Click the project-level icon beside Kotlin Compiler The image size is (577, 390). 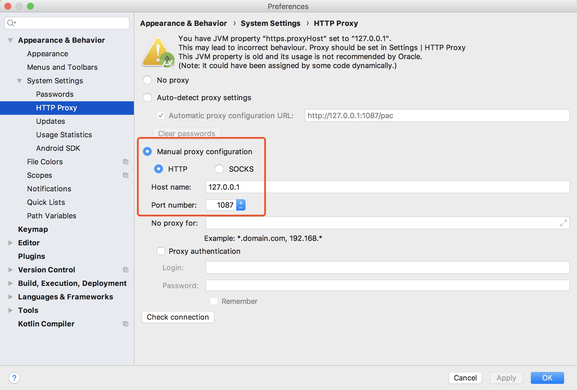coord(126,324)
